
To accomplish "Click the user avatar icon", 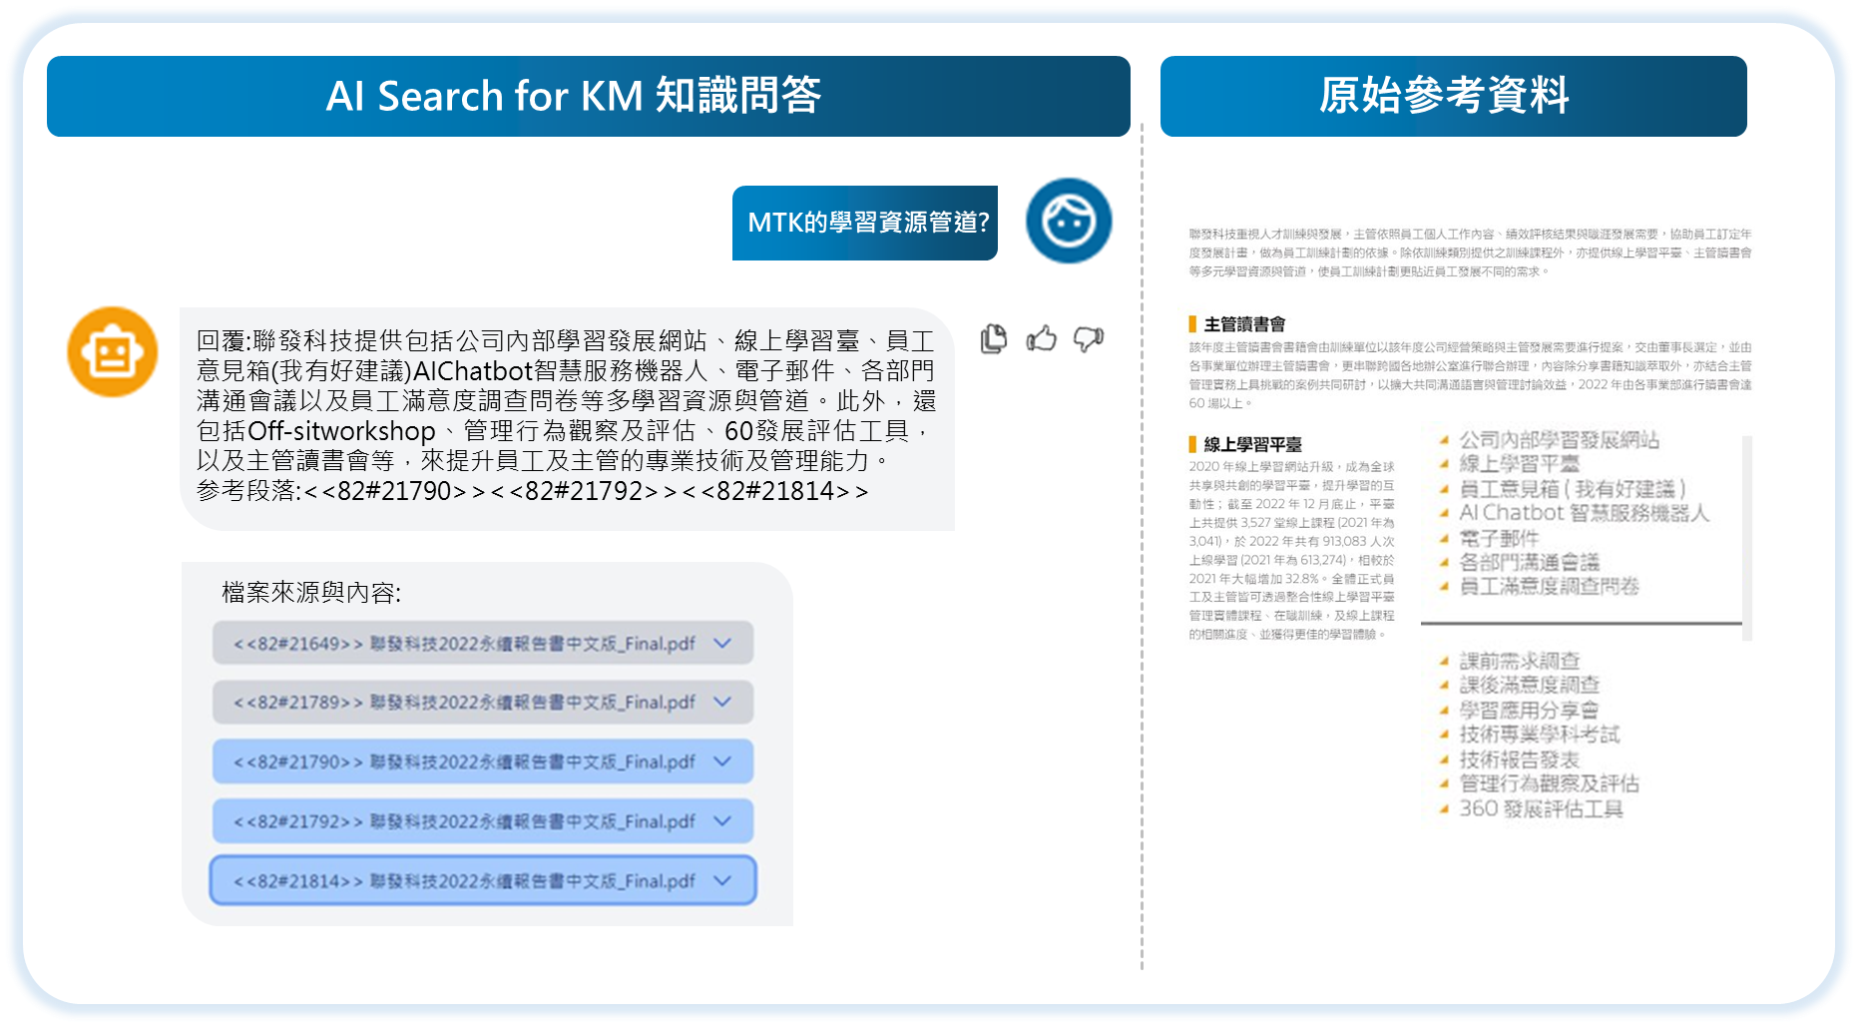I will click(x=1069, y=222).
